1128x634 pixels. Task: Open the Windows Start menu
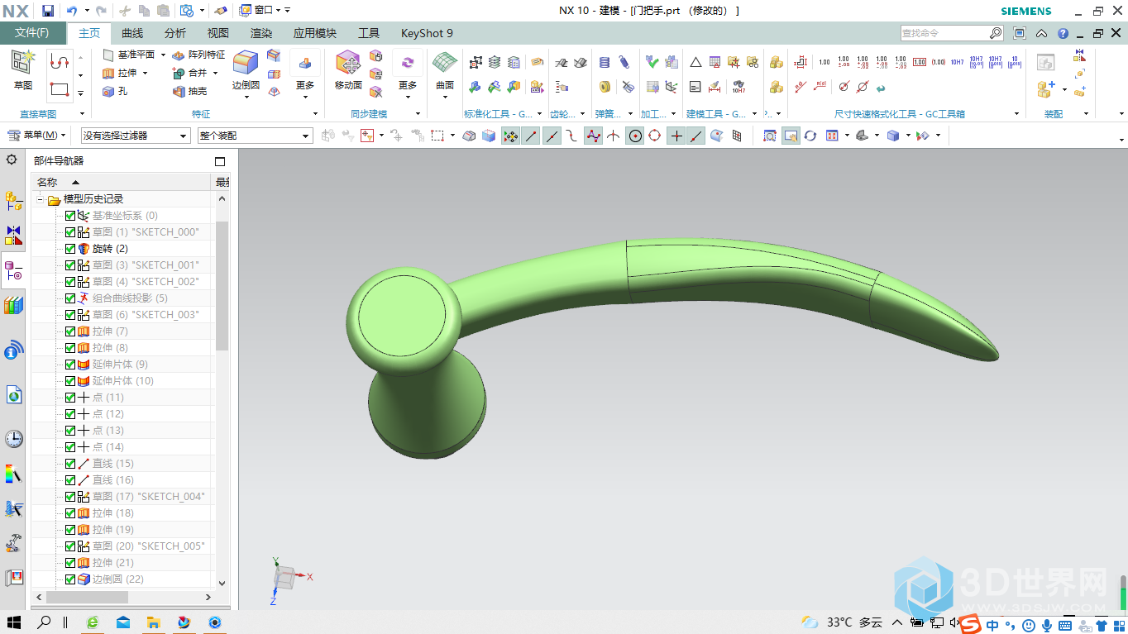coord(14,622)
